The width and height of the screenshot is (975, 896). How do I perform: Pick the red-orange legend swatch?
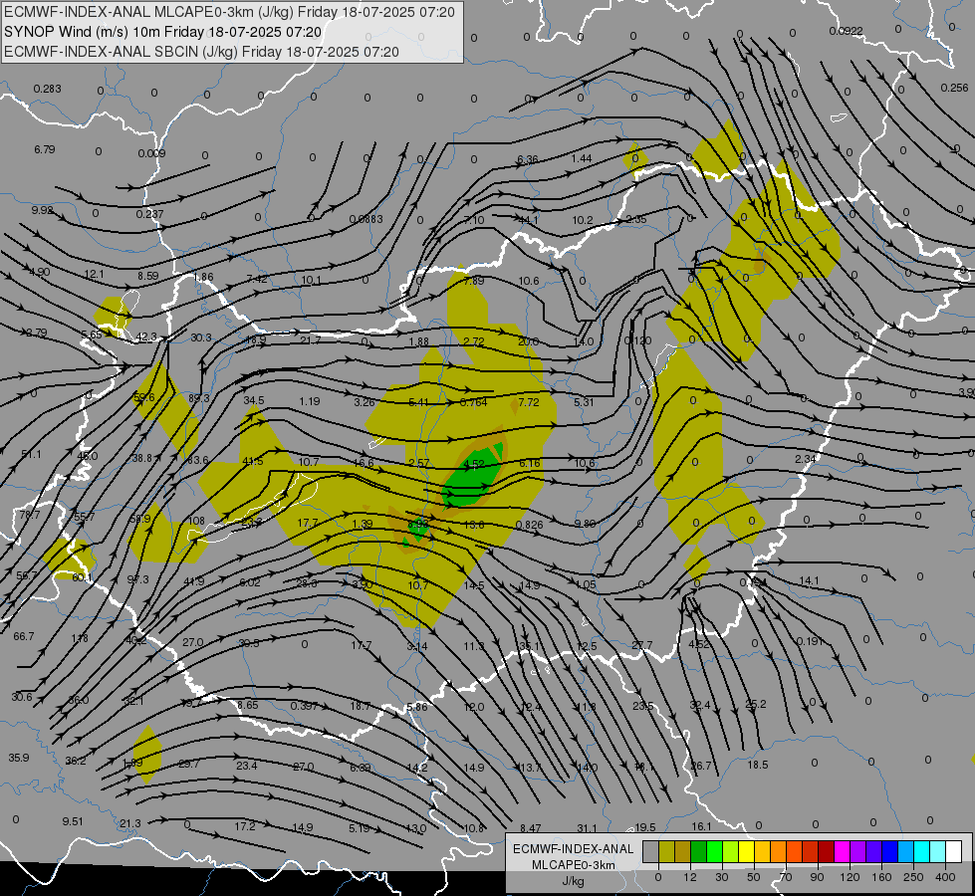pos(795,851)
